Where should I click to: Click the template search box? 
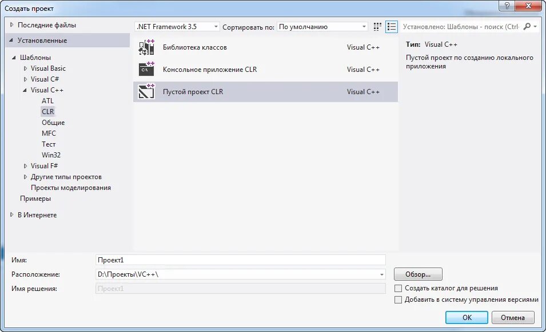pos(461,27)
